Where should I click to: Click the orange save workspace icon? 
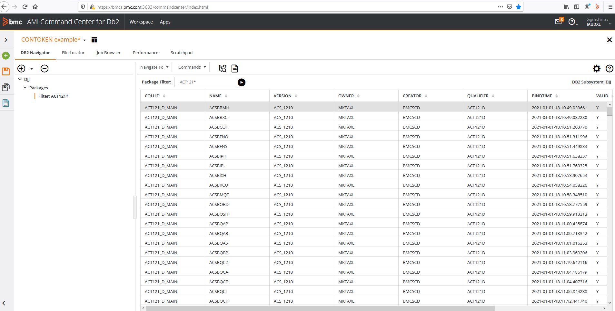(6, 71)
